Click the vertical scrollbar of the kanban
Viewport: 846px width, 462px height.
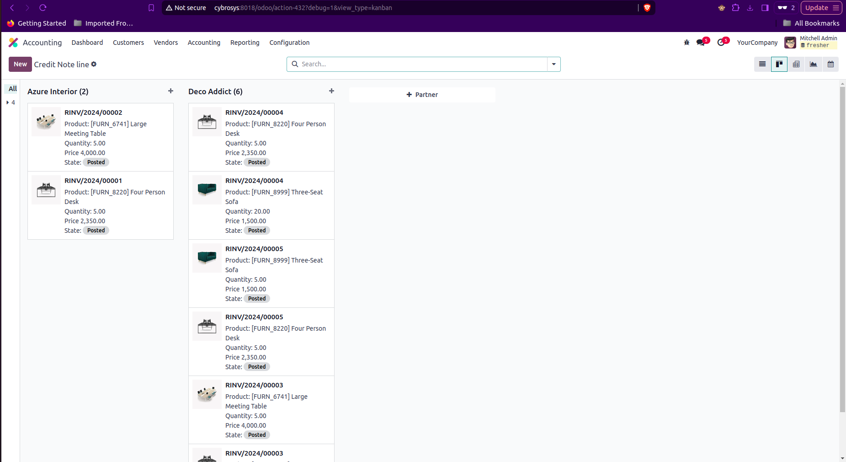[x=842, y=249]
